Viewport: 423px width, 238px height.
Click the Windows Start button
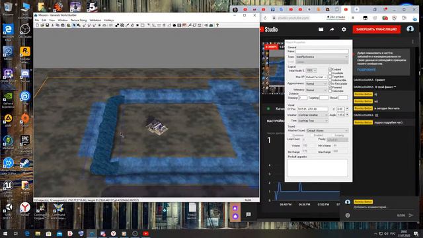pyautogui.click(x=5, y=233)
